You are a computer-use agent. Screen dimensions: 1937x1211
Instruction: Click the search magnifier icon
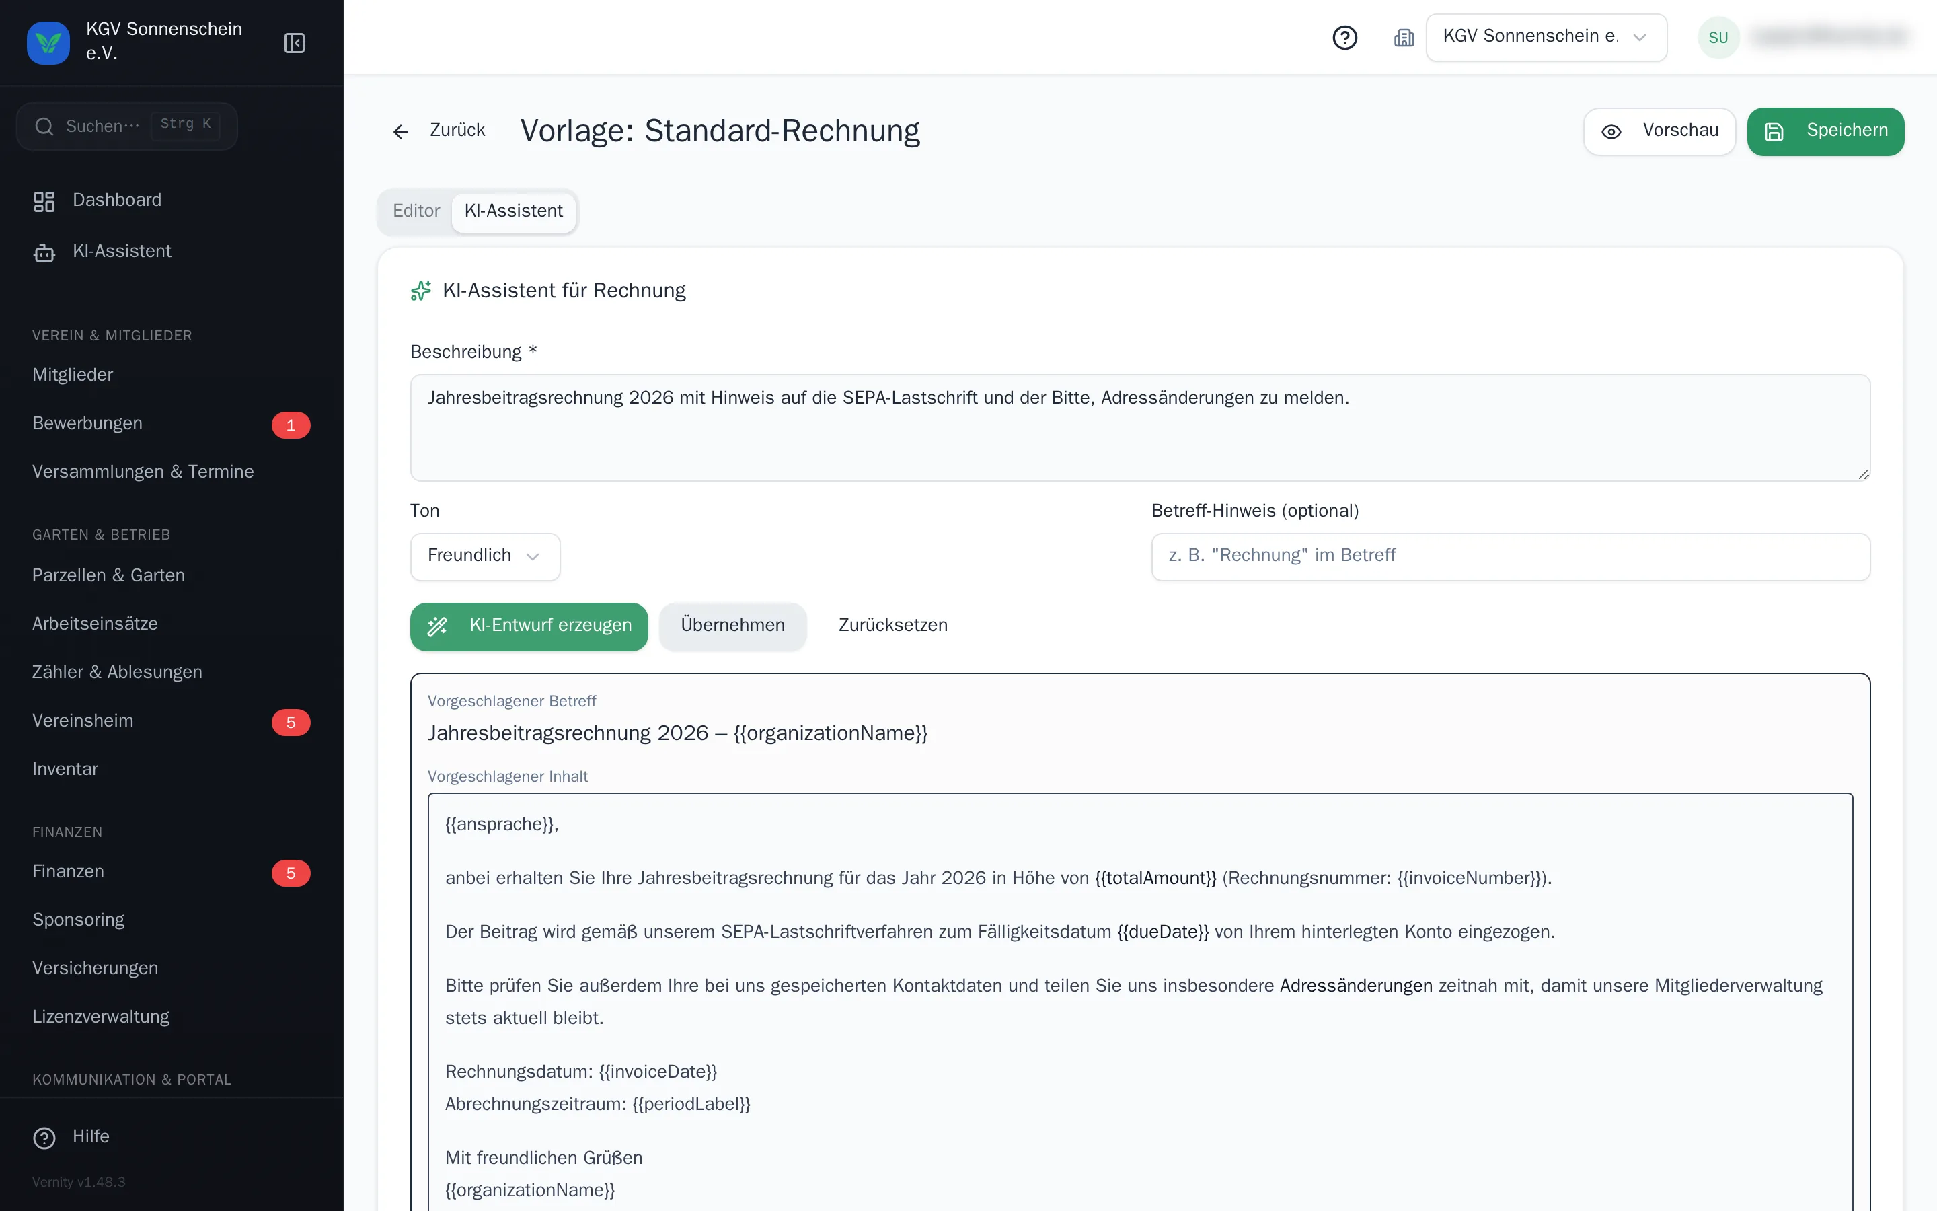tap(44, 126)
